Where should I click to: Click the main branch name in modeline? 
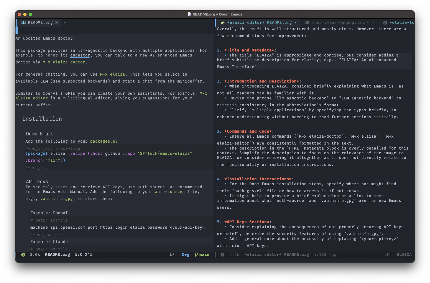204,254
